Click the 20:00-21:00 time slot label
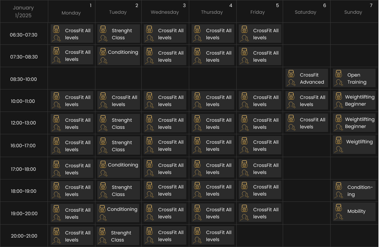This screenshot has width=384, height=247. tap(24, 236)
